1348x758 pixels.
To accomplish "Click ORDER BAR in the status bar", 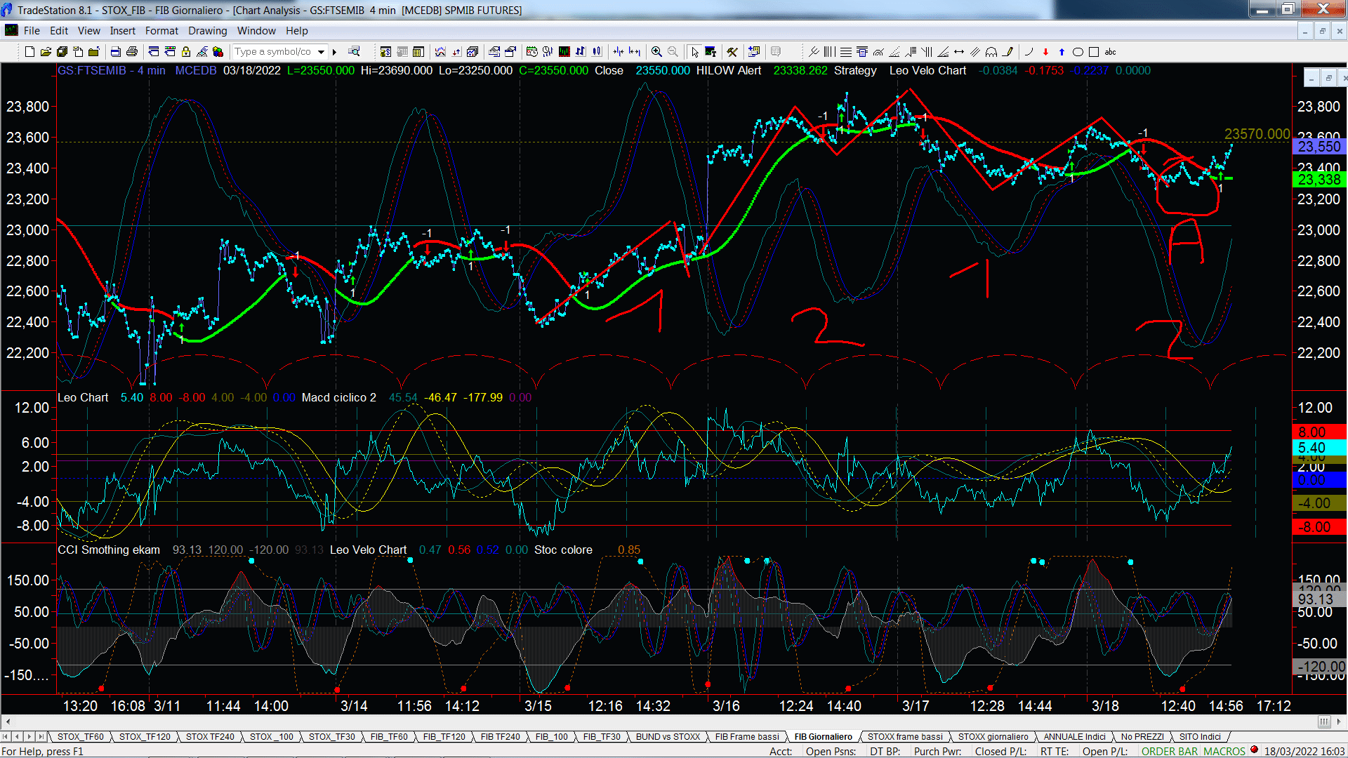I will (x=1170, y=751).
